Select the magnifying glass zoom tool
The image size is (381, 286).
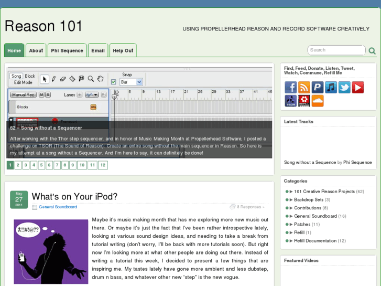tap(91, 79)
